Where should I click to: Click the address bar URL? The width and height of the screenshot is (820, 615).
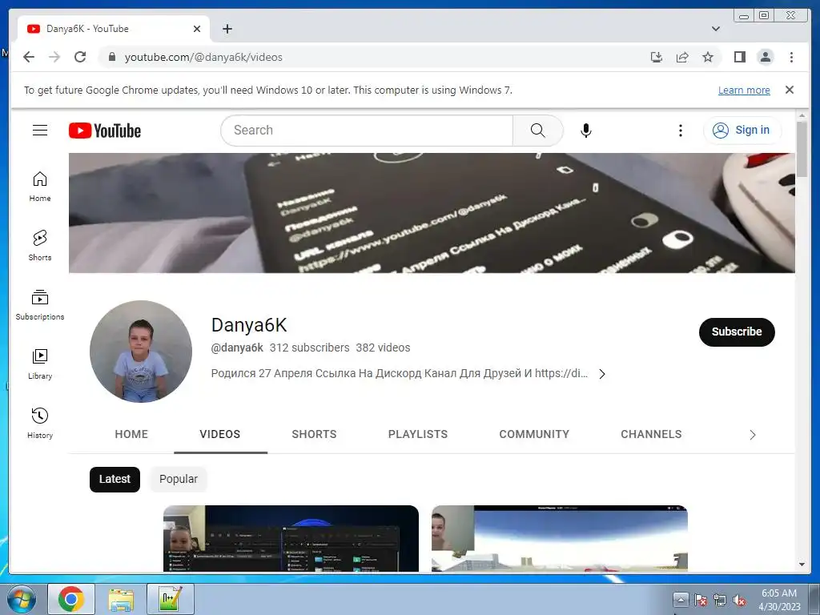pos(203,57)
